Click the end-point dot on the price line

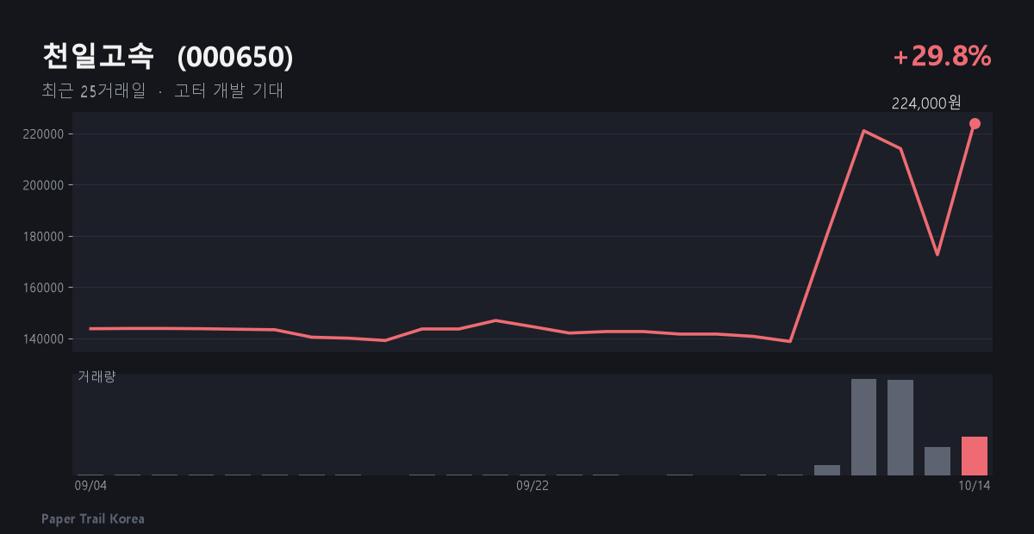975,124
